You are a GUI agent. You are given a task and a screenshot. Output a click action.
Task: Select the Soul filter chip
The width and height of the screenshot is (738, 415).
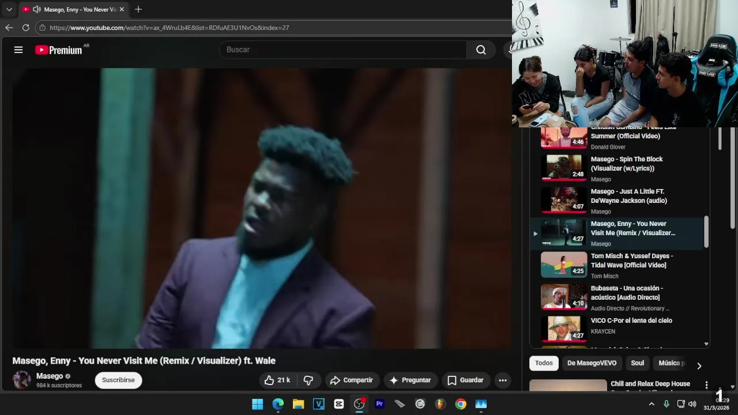[637, 363]
